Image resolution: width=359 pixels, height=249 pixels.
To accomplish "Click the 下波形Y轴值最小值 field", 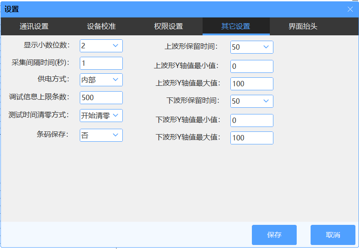I will click(x=252, y=120).
